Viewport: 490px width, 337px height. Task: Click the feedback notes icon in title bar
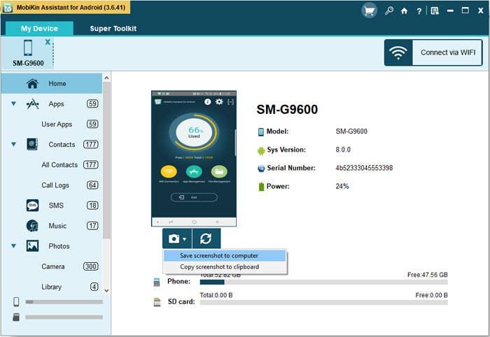click(x=435, y=11)
